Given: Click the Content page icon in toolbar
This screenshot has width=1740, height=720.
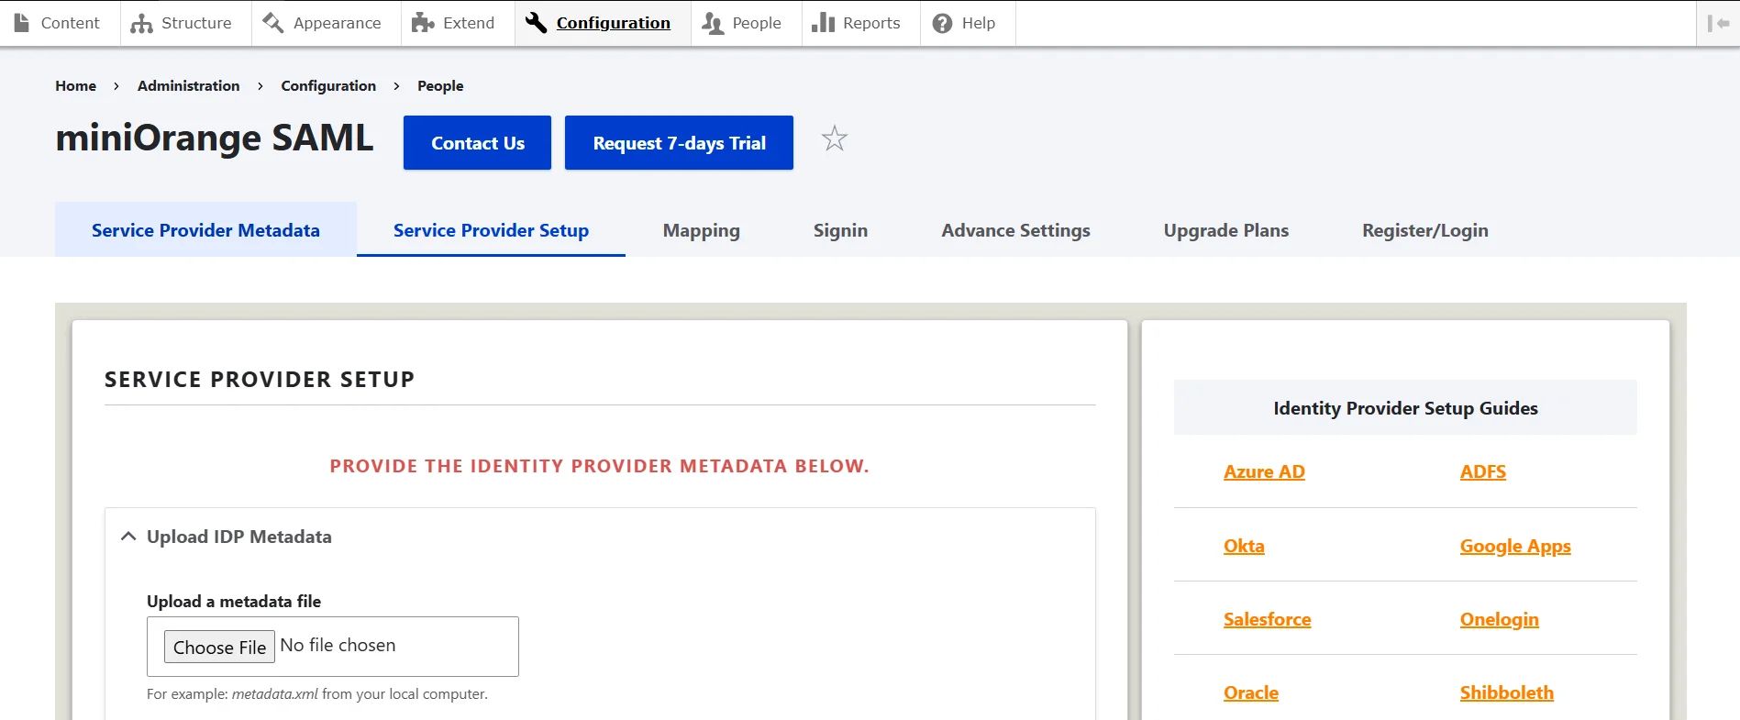Looking at the screenshot, I should coord(22,23).
